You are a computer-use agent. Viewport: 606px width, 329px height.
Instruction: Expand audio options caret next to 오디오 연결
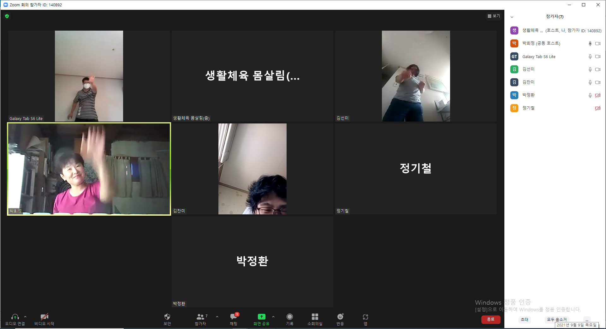[25, 316]
